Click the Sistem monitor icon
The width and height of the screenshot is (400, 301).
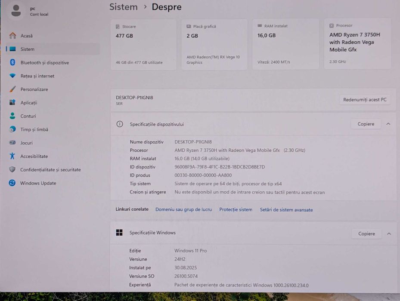[x=12, y=49]
